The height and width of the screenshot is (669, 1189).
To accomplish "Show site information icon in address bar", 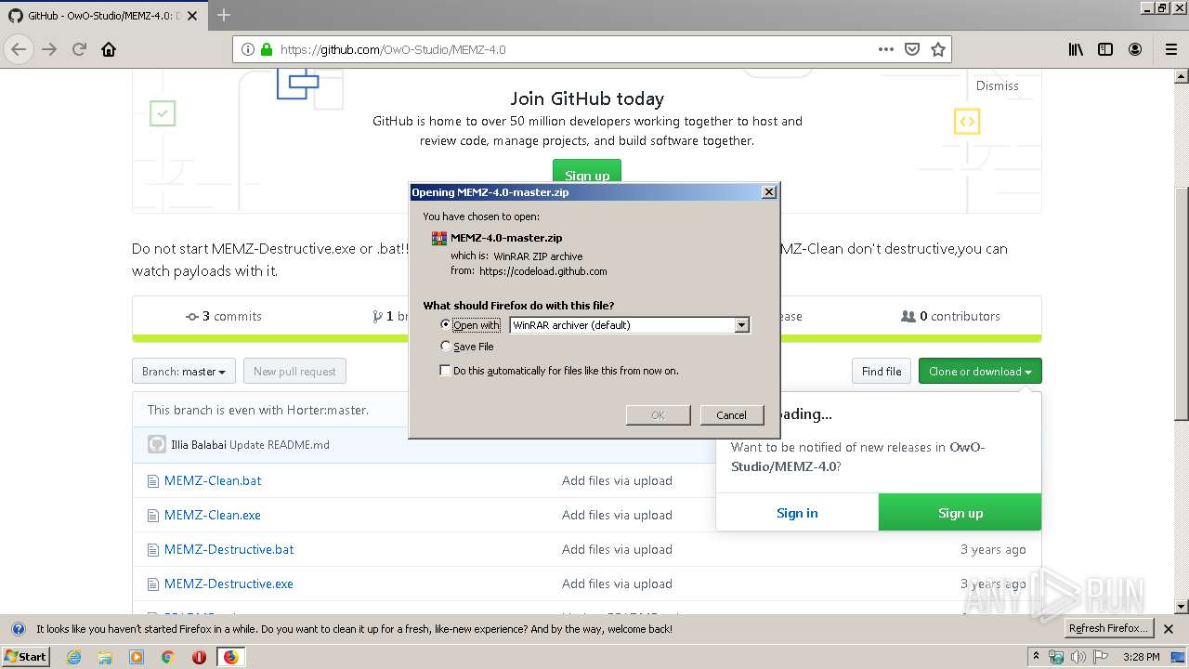I will pyautogui.click(x=248, y=49).
